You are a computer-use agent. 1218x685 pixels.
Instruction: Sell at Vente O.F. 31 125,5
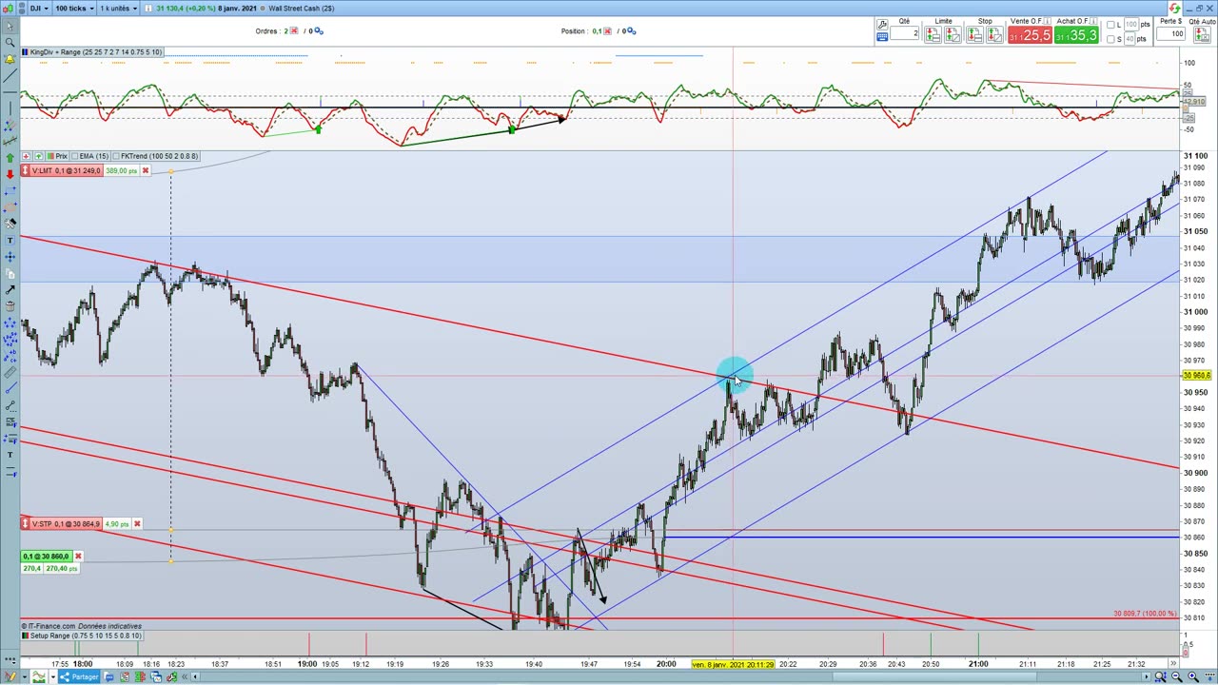[1030, 35]
